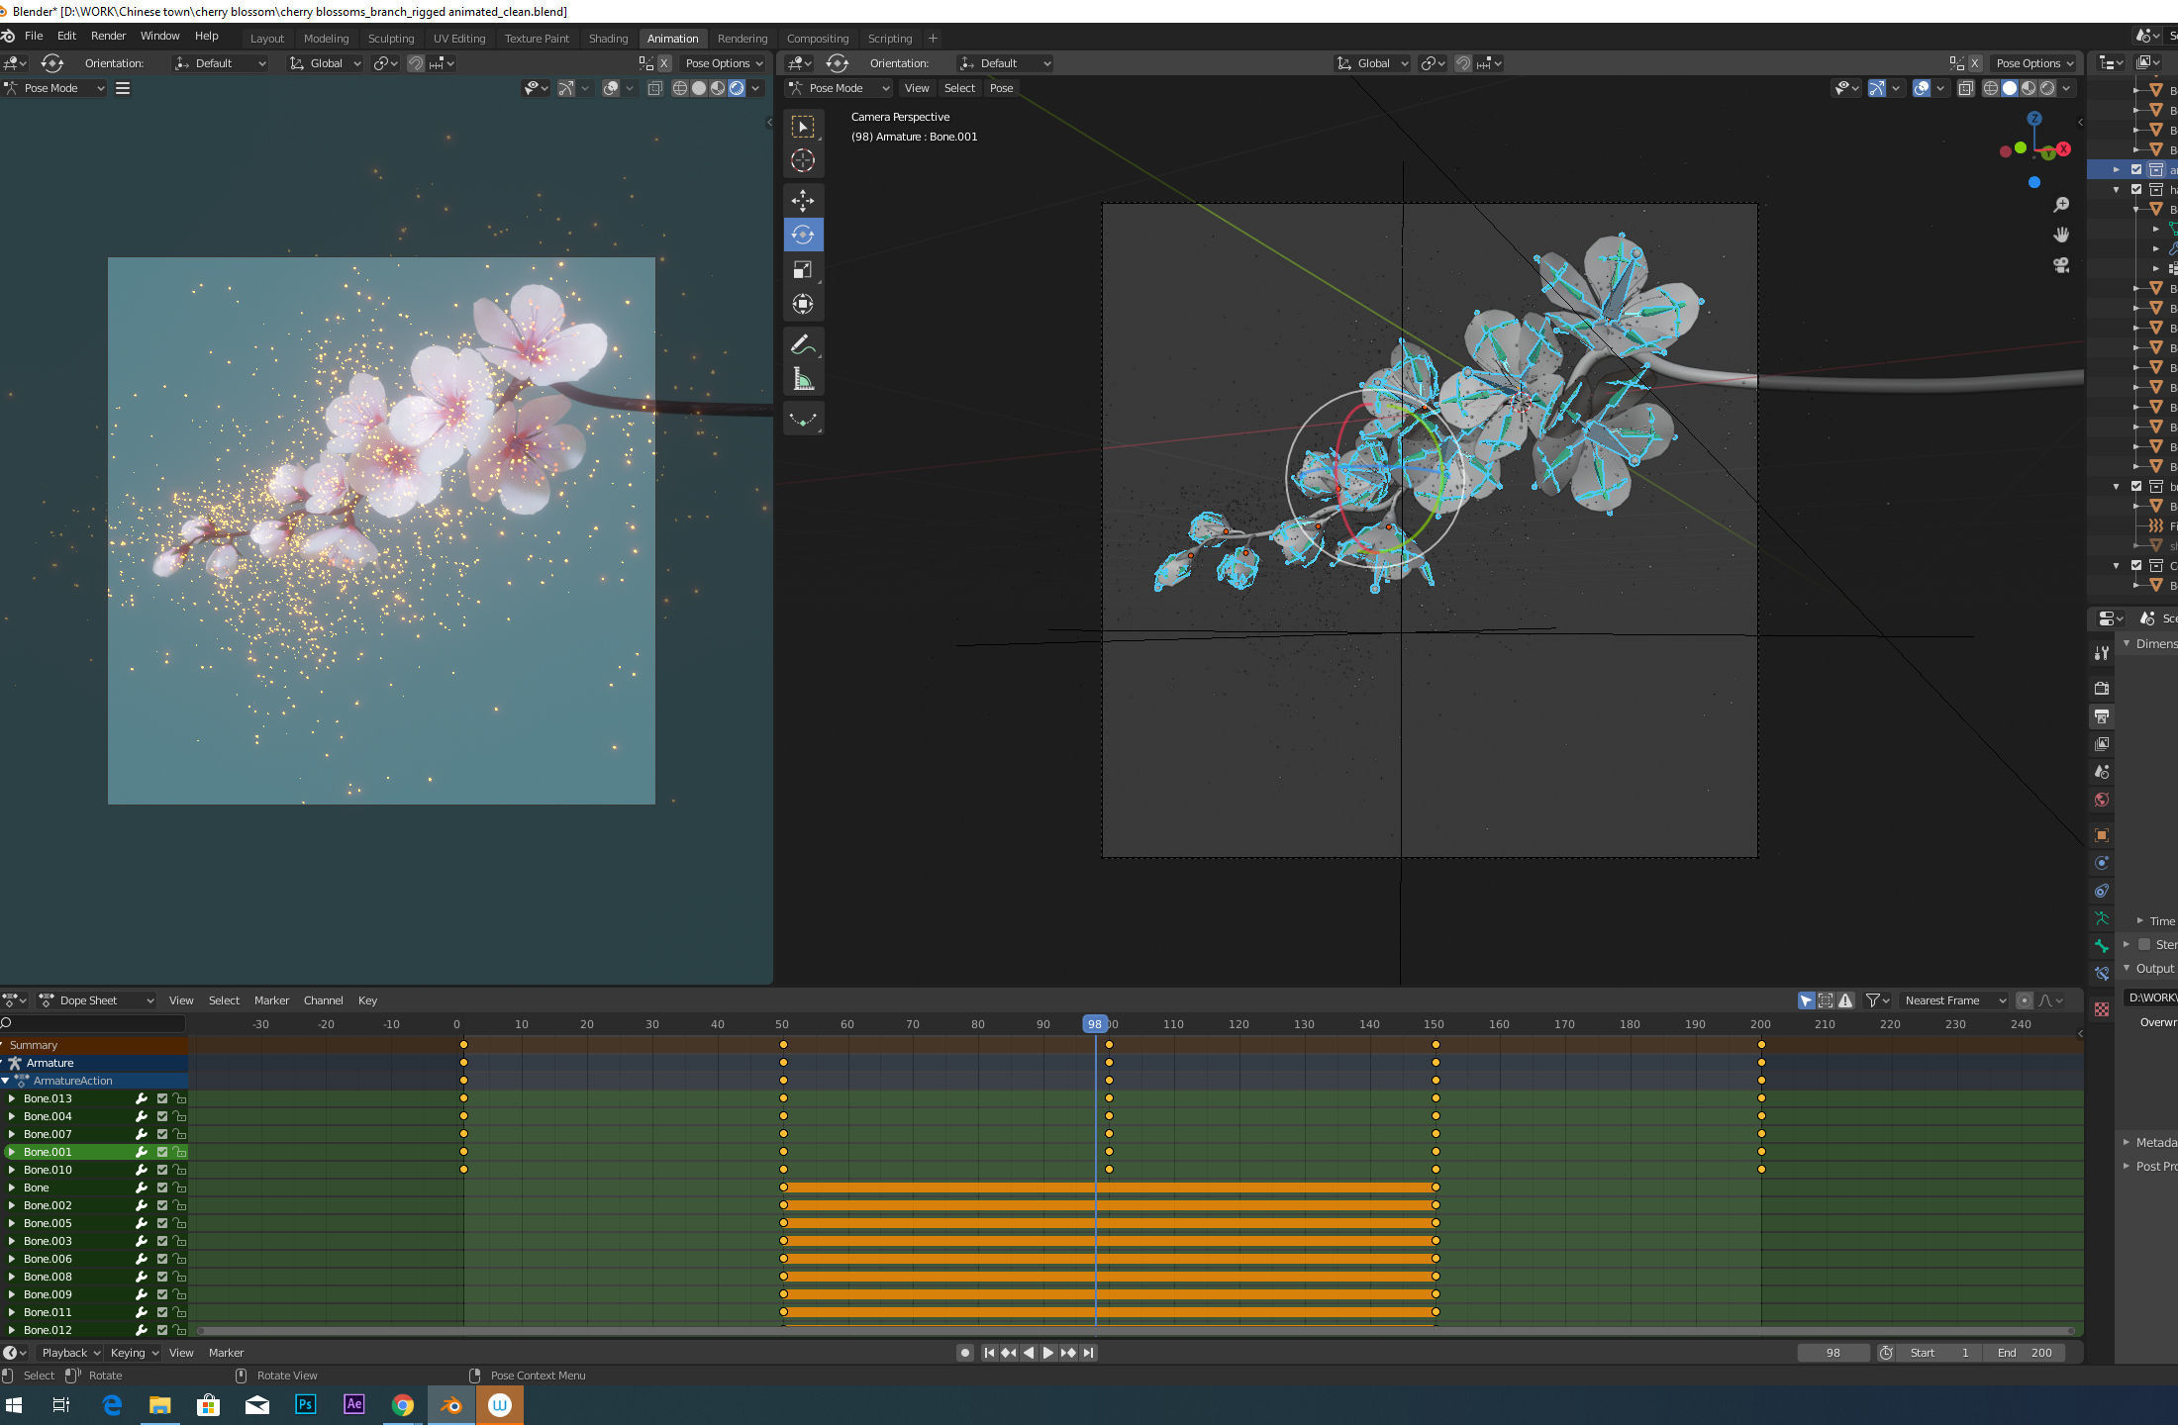This screenshot has height=1425, width=2178.
Task: Open Pose Mode dropdown in right viewport
Action: [x=839, y=88]
